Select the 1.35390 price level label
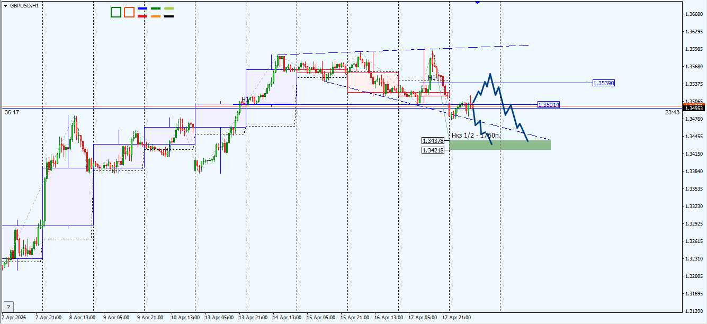The width and height of the screenshot is (707, 324). pos(604,83)
